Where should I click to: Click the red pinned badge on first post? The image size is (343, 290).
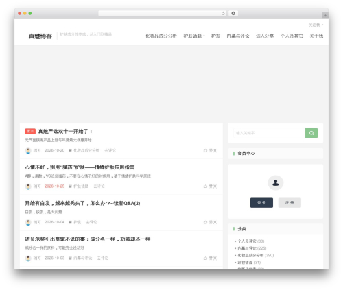pyautogui.click(x=30, y=131)
